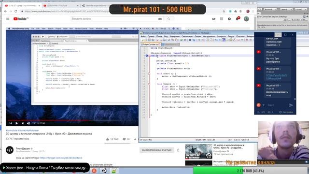This screenshot has height=174, width=309.
Task: Skip to previous video in the player
Action: 11,123
